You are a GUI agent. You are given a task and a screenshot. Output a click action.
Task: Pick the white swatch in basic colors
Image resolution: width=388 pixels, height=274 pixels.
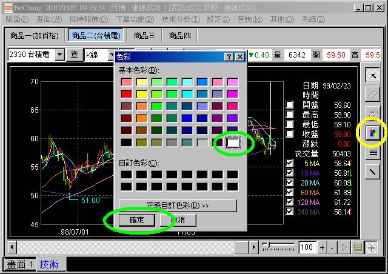233,142
